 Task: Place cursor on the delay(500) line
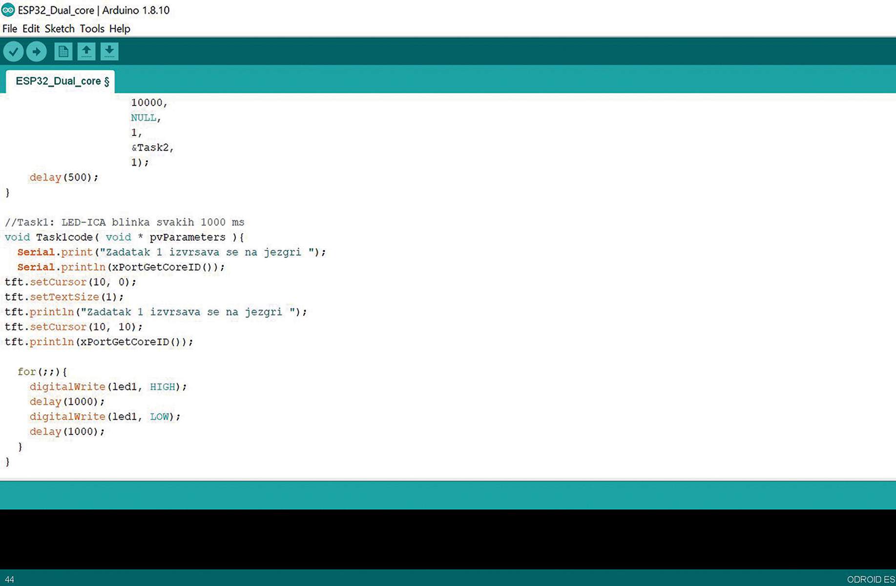(x=63, y=177)
